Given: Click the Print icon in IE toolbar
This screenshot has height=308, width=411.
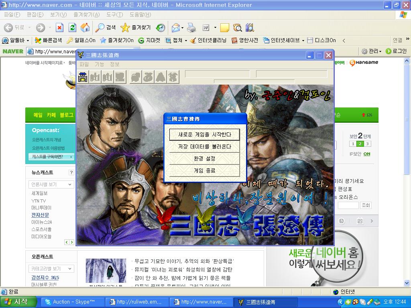Looking at the screenshot, I should pyautogui.click(x=191, y=28).
